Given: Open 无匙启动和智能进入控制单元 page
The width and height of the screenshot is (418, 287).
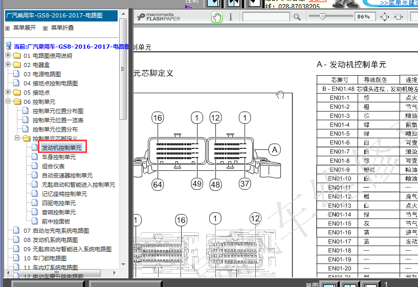Looking at the screenshot, I should [78, 185].
